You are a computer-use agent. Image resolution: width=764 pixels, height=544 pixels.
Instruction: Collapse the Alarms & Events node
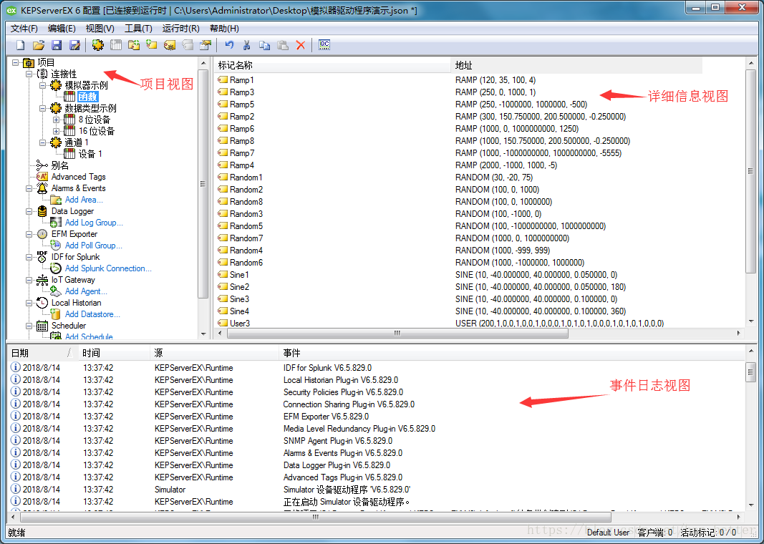pyautogui.click(x=29, y=188)
